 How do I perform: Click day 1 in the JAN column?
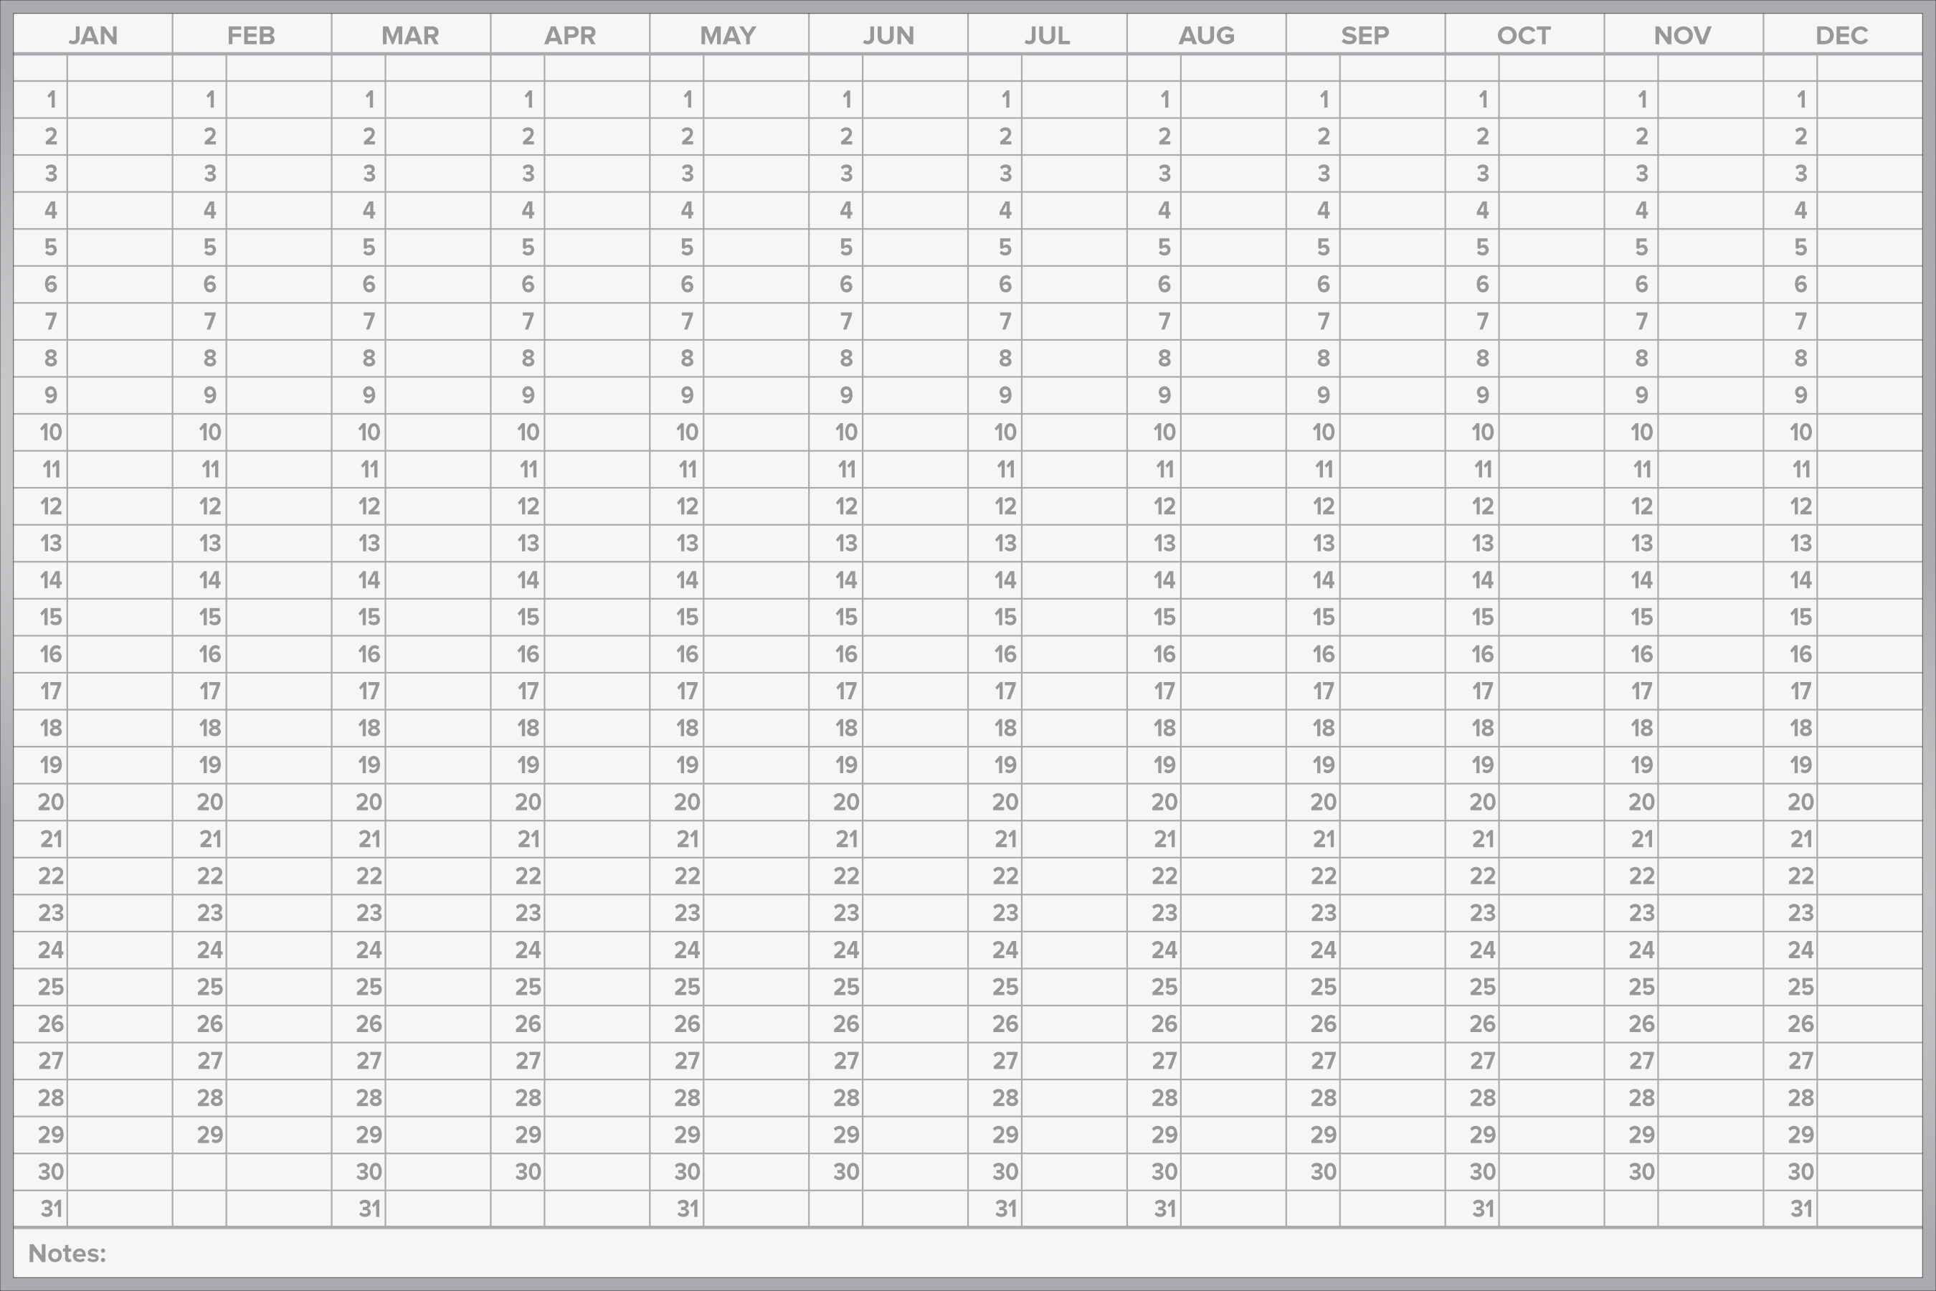pos(50,100)
